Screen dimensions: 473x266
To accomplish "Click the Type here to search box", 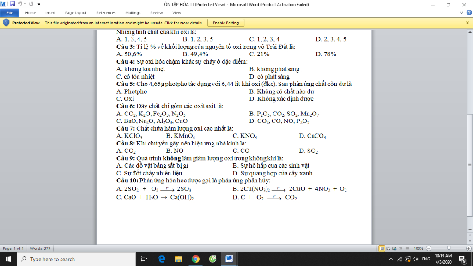I will click(76, 259).
